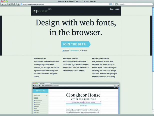Click the "Maximum control" heading
Viewport: 154px width, 116px height.
coord(70,59)
